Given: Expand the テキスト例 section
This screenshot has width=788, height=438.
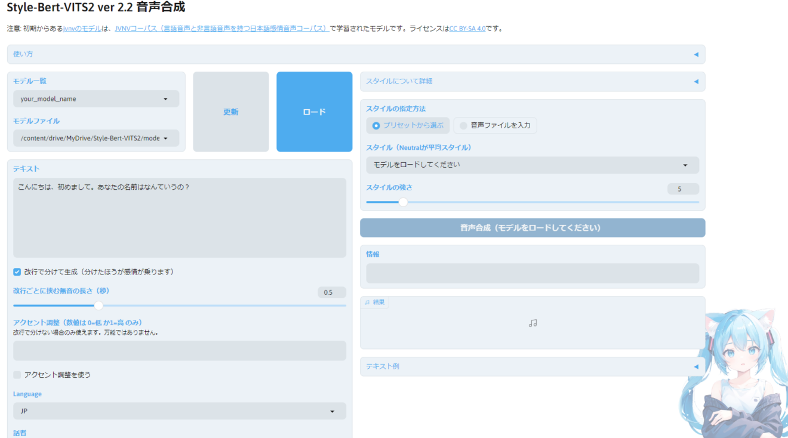Looking at the screenshot, I should tap(695, 366).
